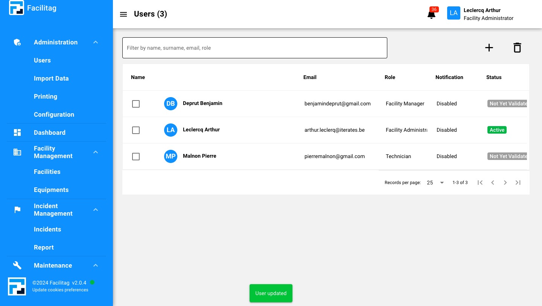Open the Dashboard page

point(50,132)
